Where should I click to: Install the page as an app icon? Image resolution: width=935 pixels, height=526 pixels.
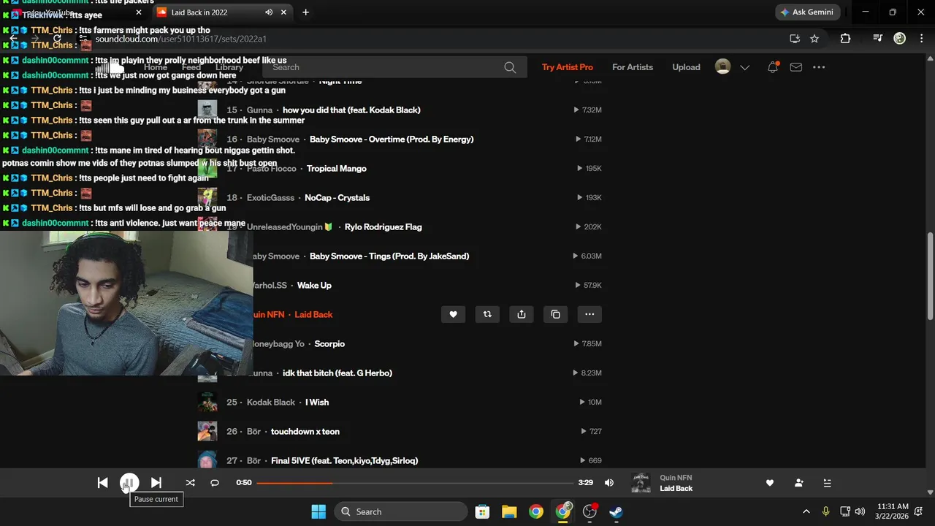click(795, 39)
